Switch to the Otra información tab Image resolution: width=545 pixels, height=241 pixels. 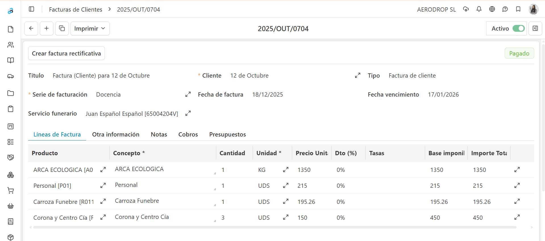coord(116,135)
